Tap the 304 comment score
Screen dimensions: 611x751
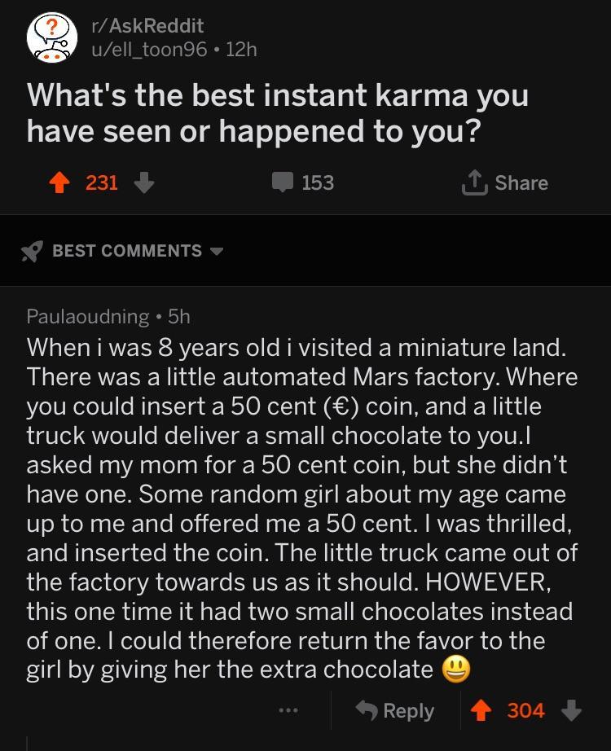click(525, 710)
